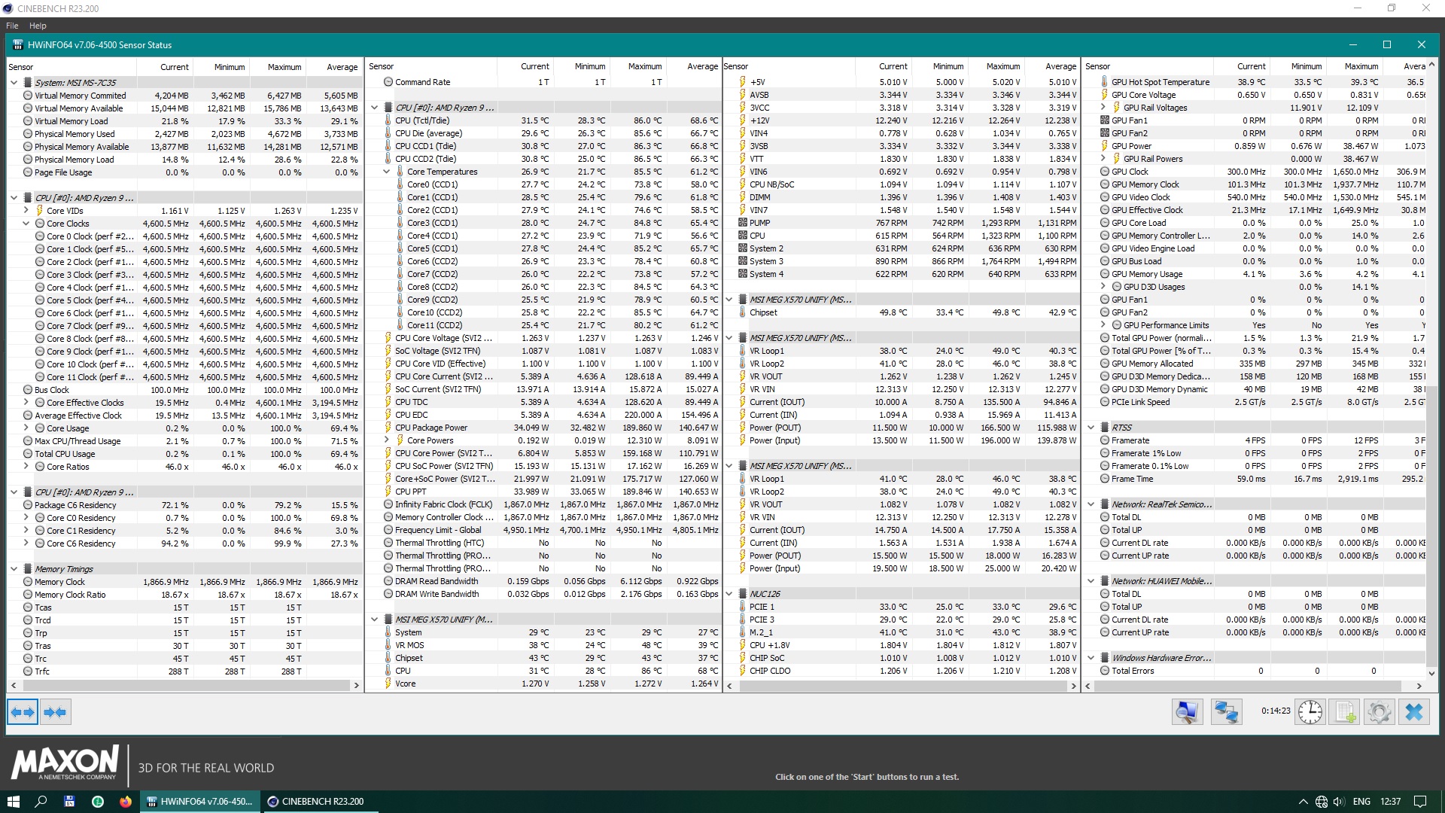The image size is (1445, 813).
Task: Open the Help menu
Action: (38, 26)
